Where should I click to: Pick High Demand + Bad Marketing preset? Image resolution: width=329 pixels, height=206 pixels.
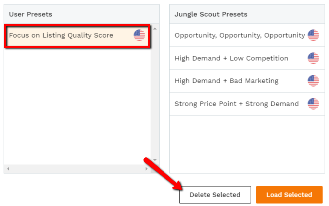[247, 81]
